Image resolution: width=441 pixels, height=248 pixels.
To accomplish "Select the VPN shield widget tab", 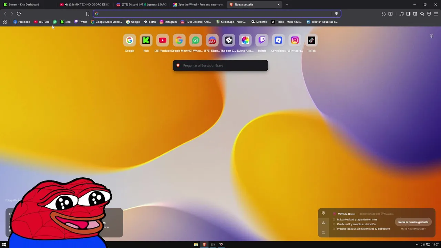I will [323, 213].
